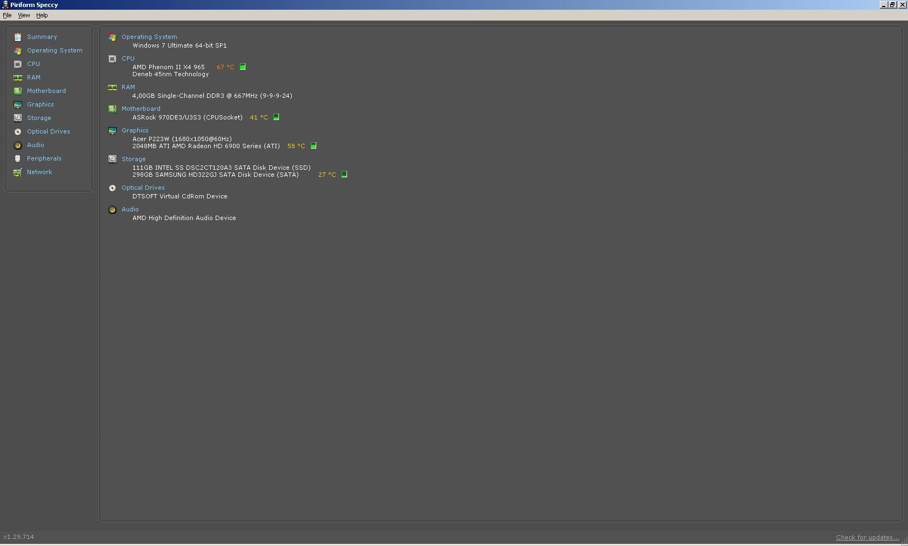Screen dimensions: 908x546
Task: Click the '298GB SAMSUNG HD322GJ' disk line
Action: 216,175
